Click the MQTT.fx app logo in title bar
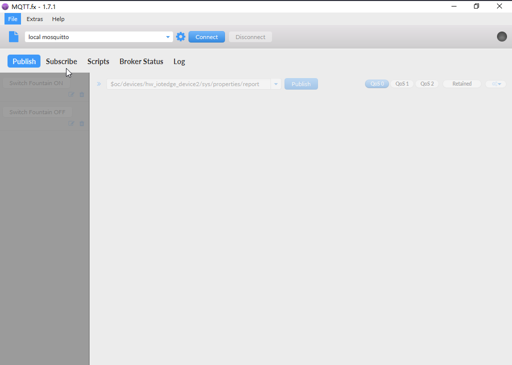Viewport: 512px width, 365px height. coord(5,7)
